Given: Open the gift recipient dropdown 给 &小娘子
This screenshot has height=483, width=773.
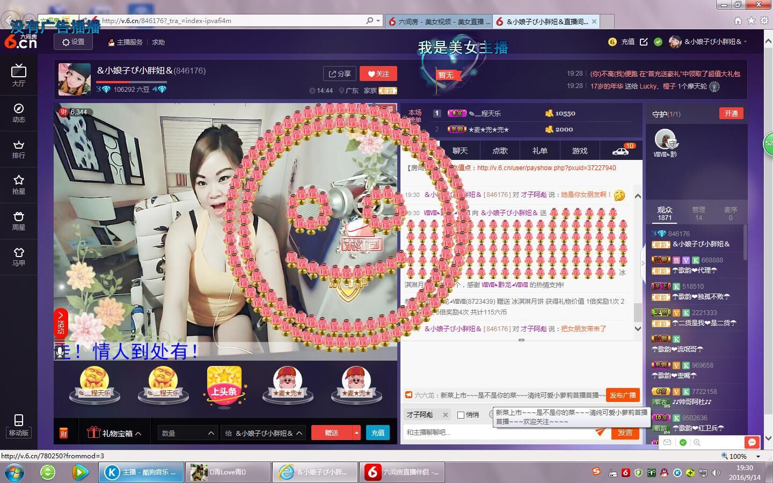Looking at the screenshot, I should coord(263,433).
